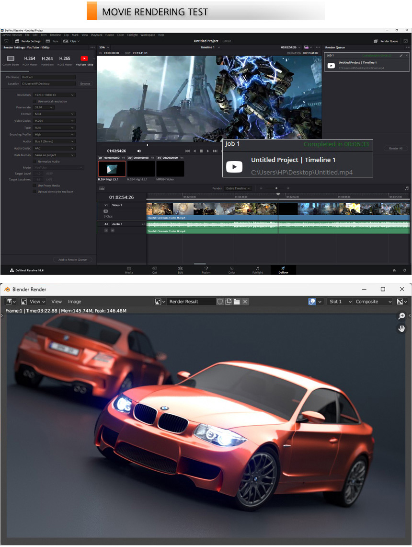Image resolution: width=412 pixels, height=547 pixels.
Task: Click the viewer scrubber playhead
Action: pos(147,145)
